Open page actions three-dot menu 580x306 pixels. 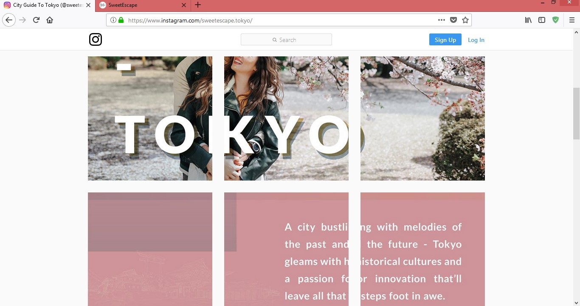[442, 20]
